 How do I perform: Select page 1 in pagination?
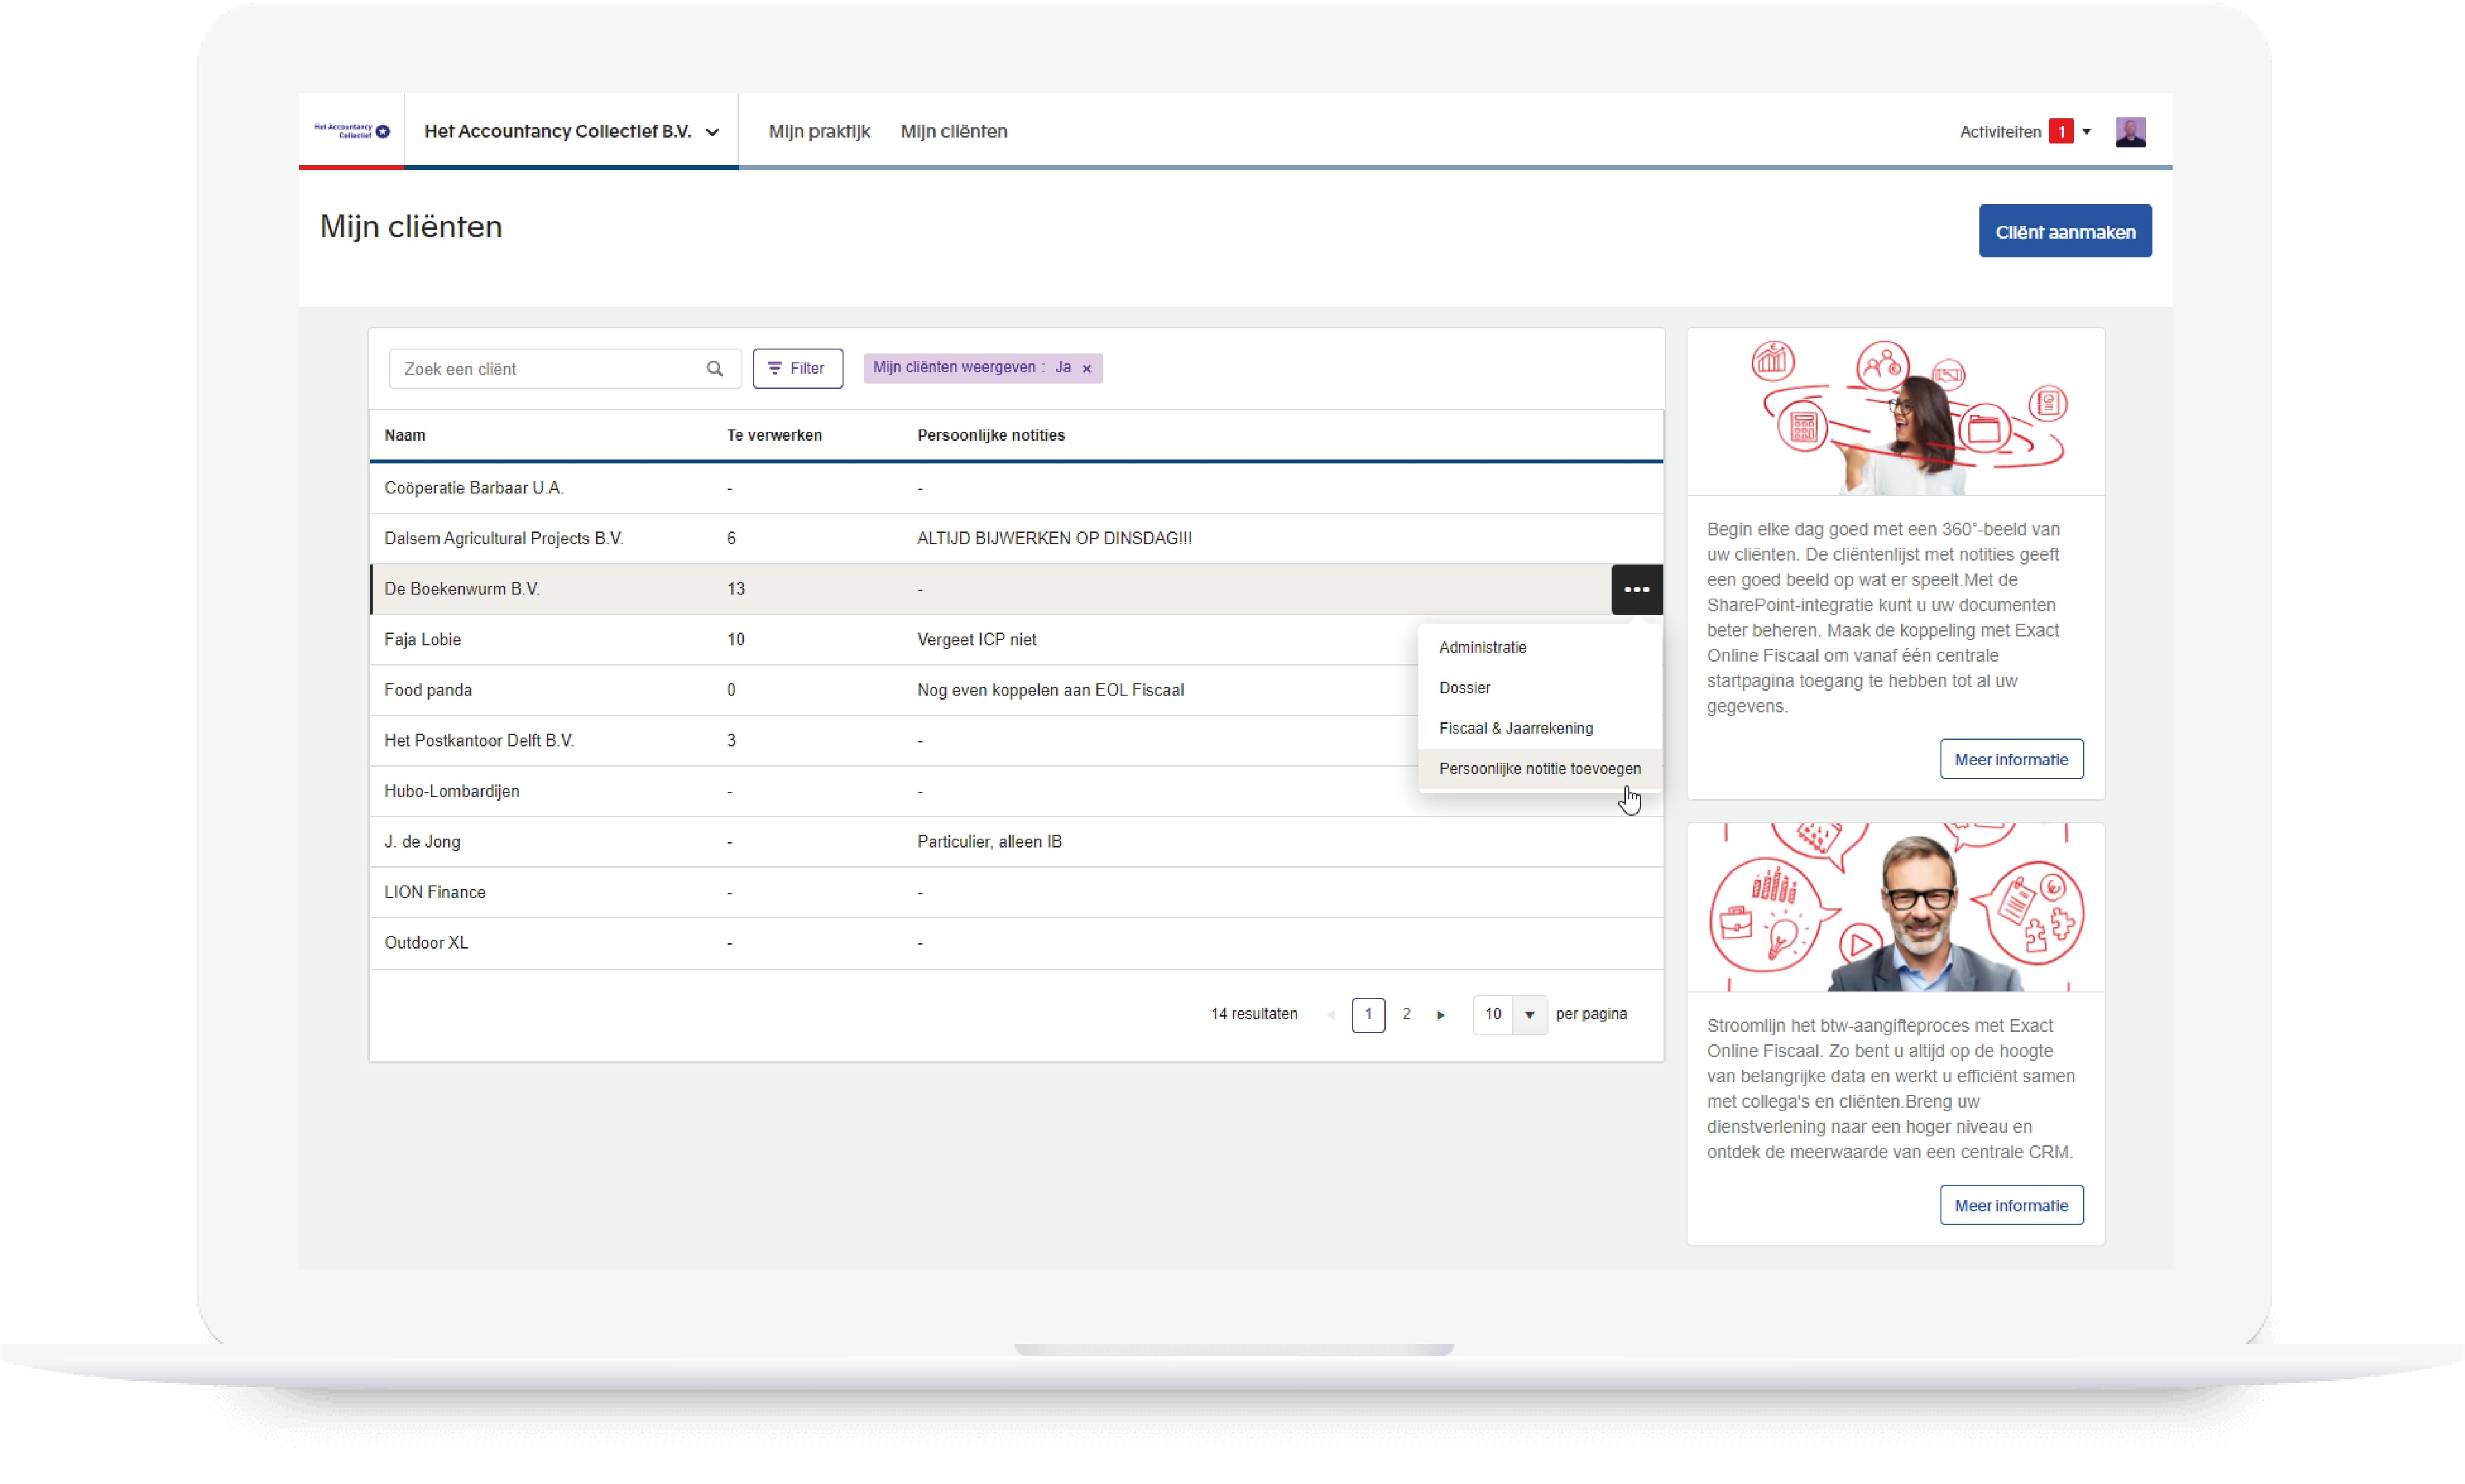pos(1368,1014)
